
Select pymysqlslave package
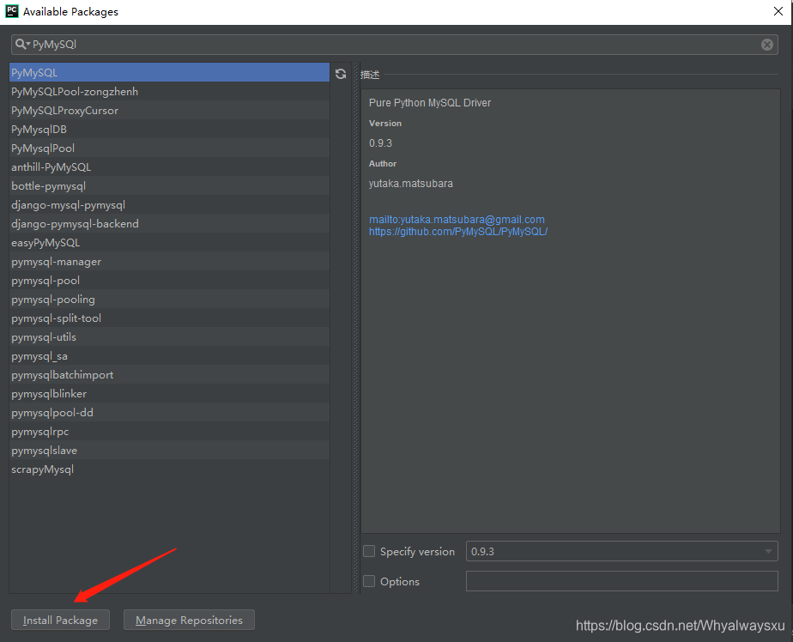169,451
